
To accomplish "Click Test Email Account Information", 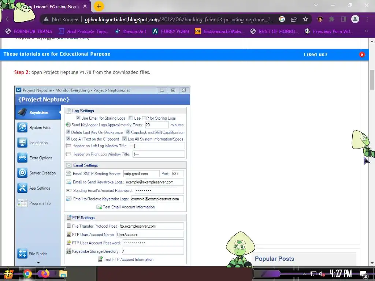I will (129, 207).
